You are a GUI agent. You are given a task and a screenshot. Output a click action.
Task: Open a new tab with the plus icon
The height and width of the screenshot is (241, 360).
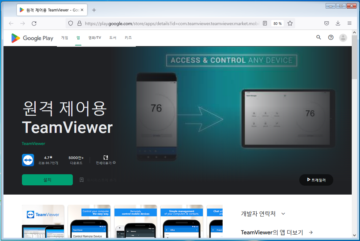click(x=94, y=10)
